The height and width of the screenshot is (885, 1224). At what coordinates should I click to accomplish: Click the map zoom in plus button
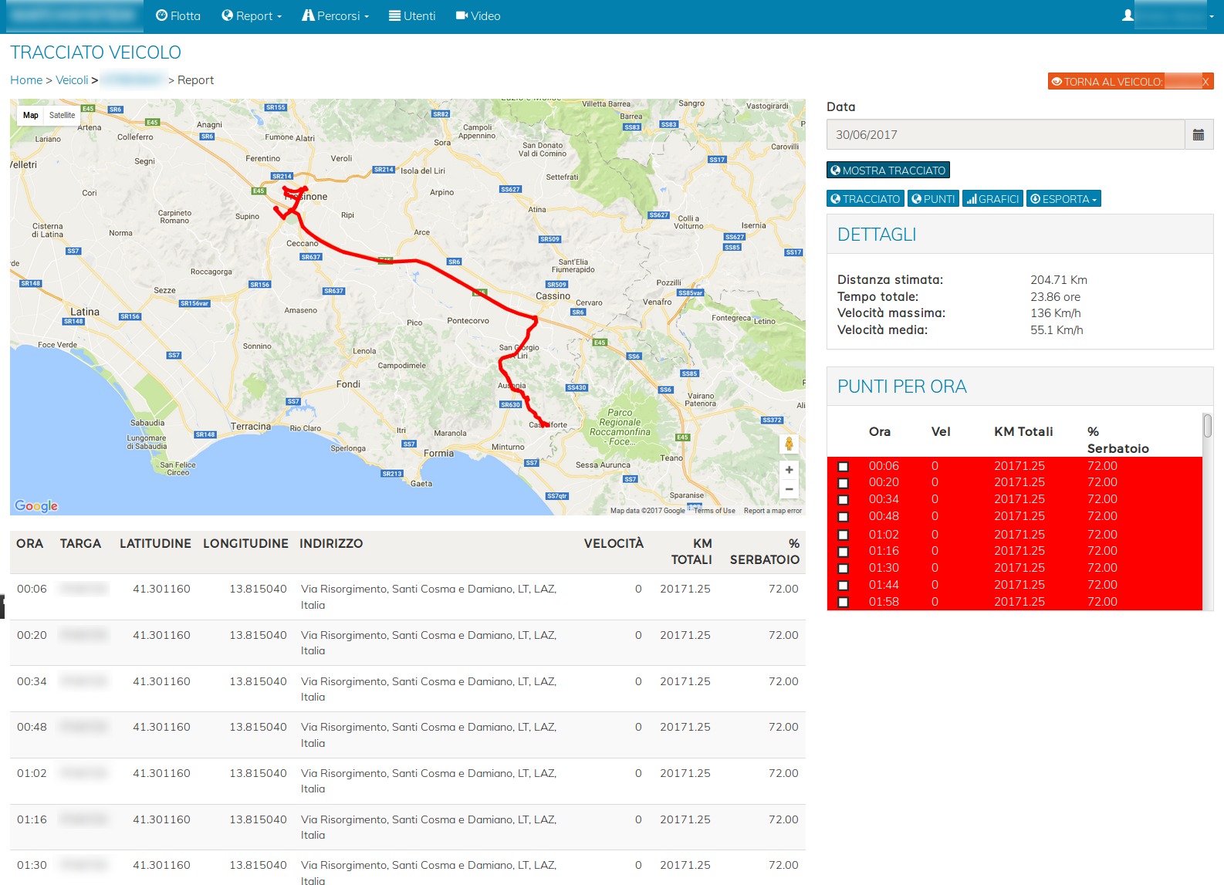[x=789, y=470]
